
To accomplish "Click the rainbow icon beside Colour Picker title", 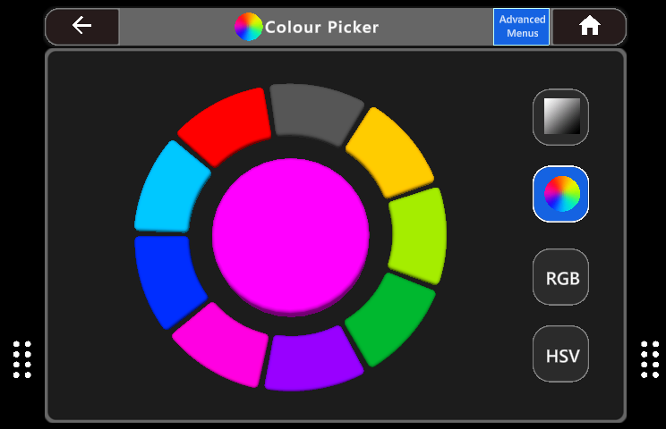I will point(248,27).
